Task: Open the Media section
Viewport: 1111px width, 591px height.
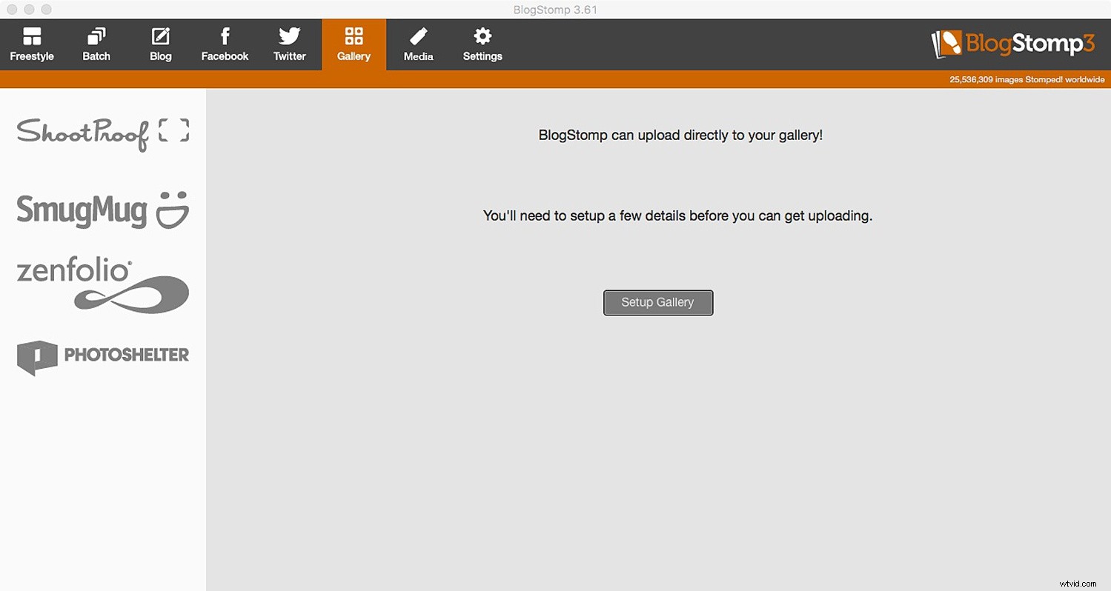Action: 418,44
